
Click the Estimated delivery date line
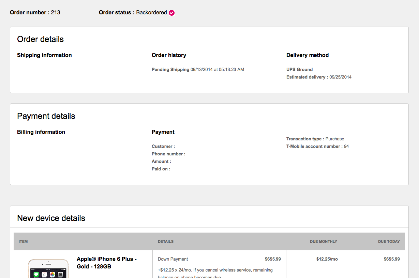click(319, 77)
